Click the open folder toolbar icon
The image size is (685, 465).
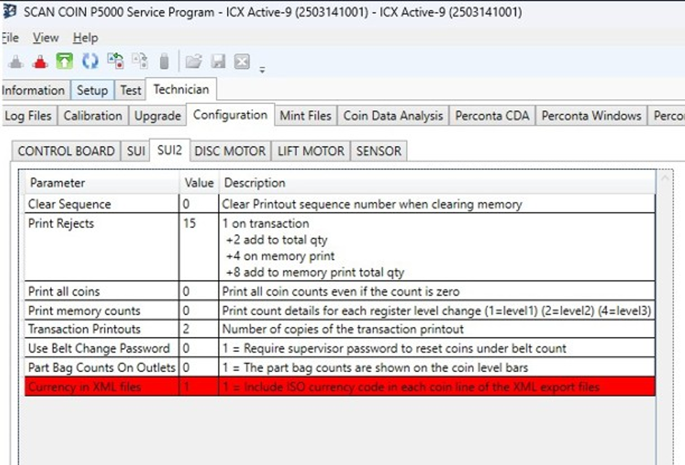(x=193, y=61)
